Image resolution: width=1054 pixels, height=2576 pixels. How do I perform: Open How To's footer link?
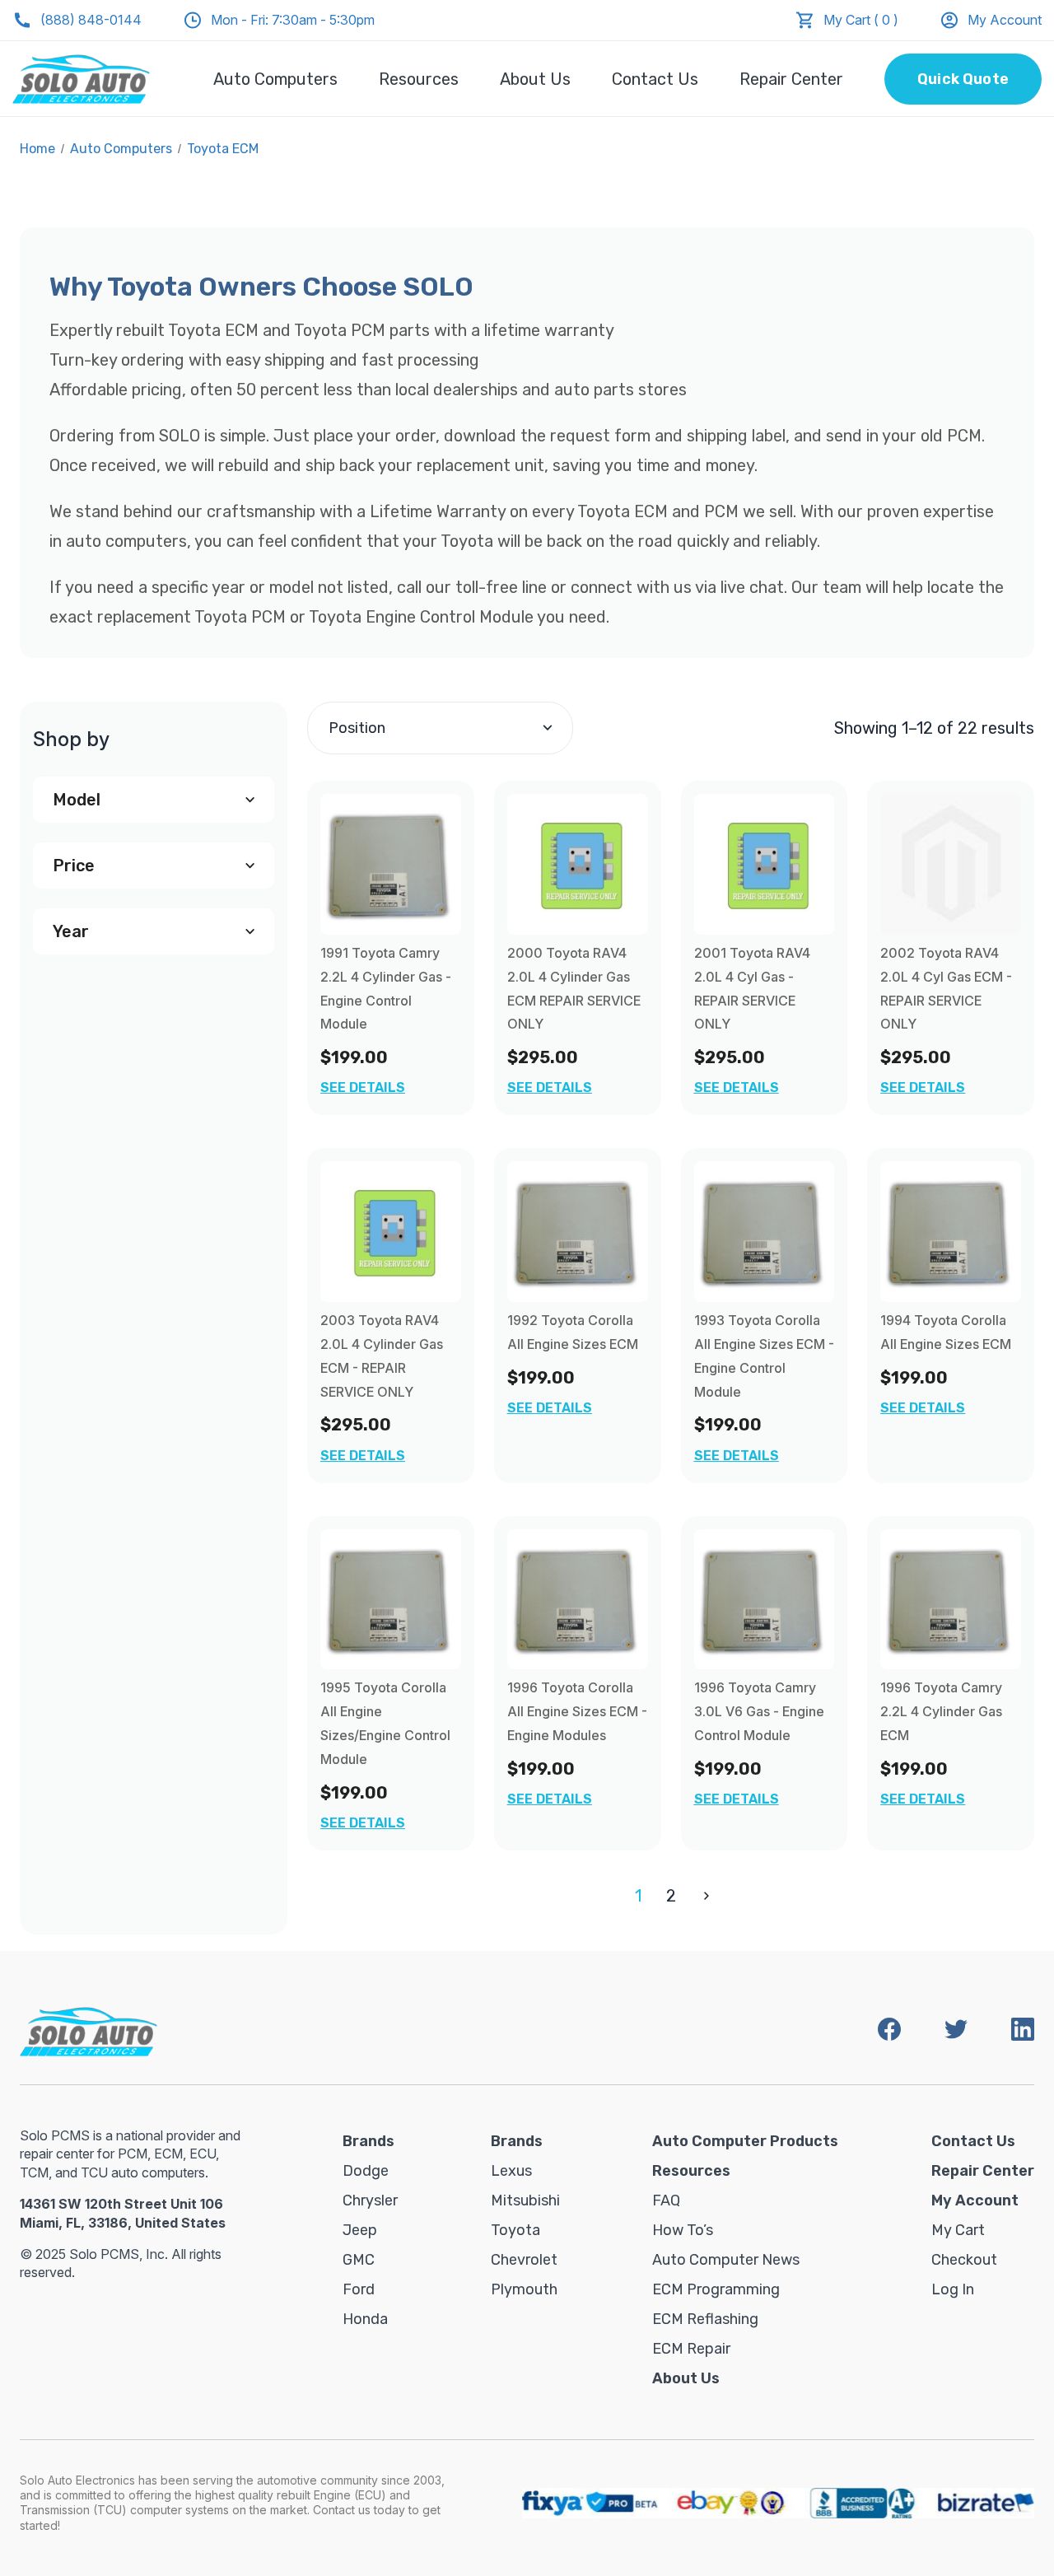click(682, 2230)
